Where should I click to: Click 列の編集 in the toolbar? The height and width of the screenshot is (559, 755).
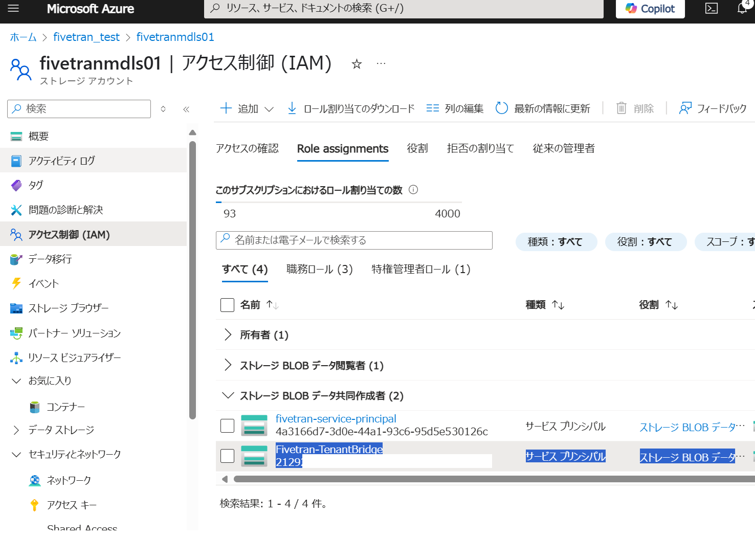click(x=455, y=108)
